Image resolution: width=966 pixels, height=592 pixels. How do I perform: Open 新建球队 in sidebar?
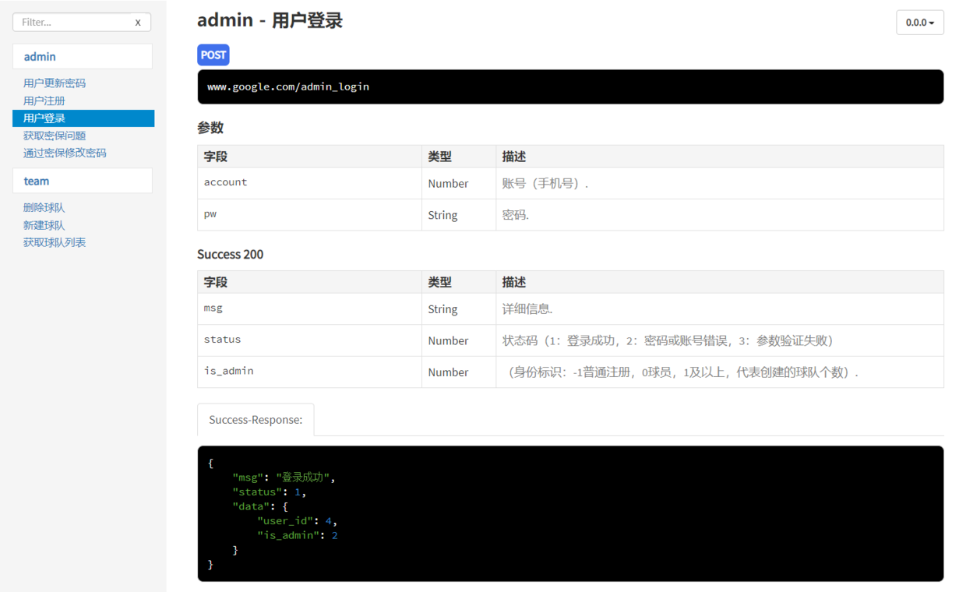click(44, 225)
